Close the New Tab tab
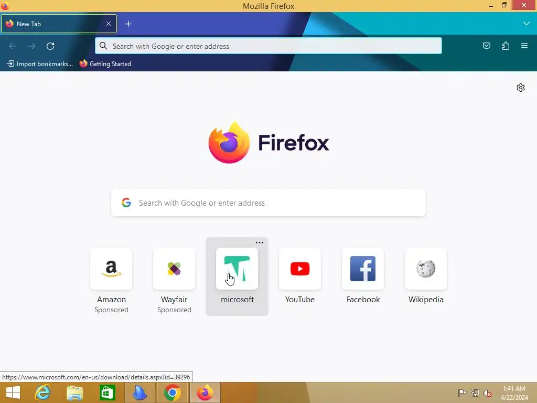This screenshot has height=403, width=537. pyautogui.click(x=109, y=24)
